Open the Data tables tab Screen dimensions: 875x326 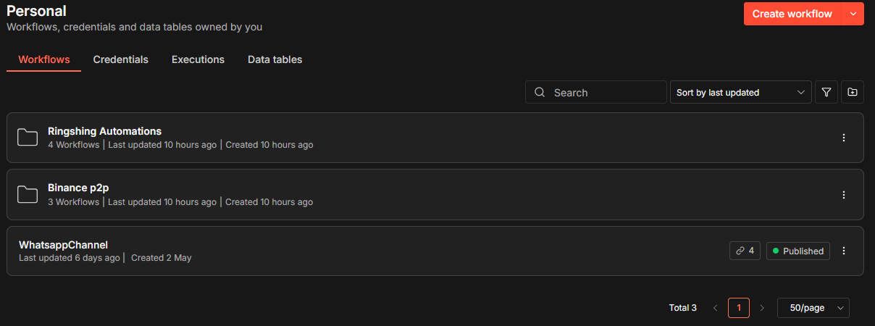tap(275, 59)
